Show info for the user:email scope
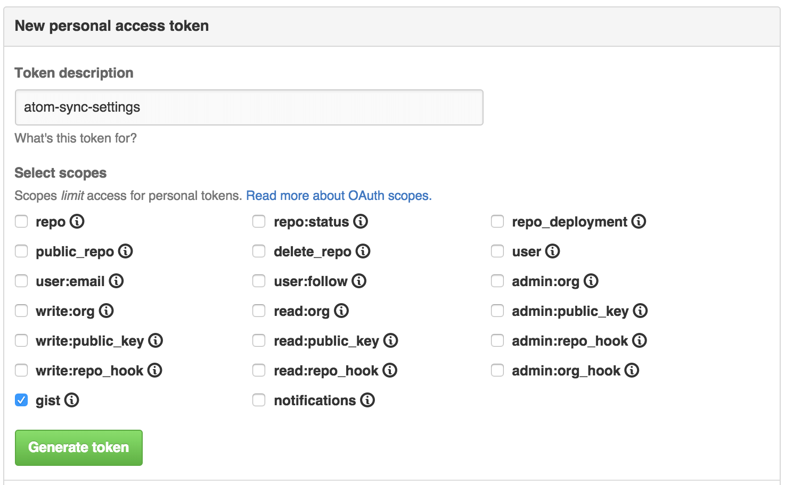 116,281
